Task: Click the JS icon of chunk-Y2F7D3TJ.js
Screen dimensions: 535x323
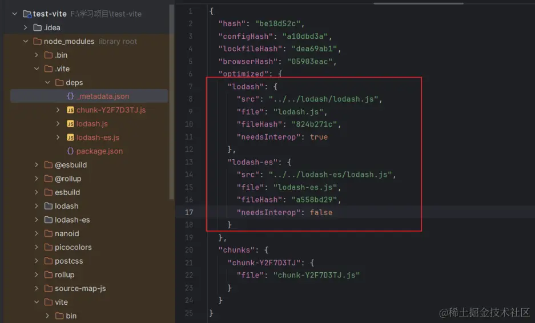Action: click(x=70, y=110)
